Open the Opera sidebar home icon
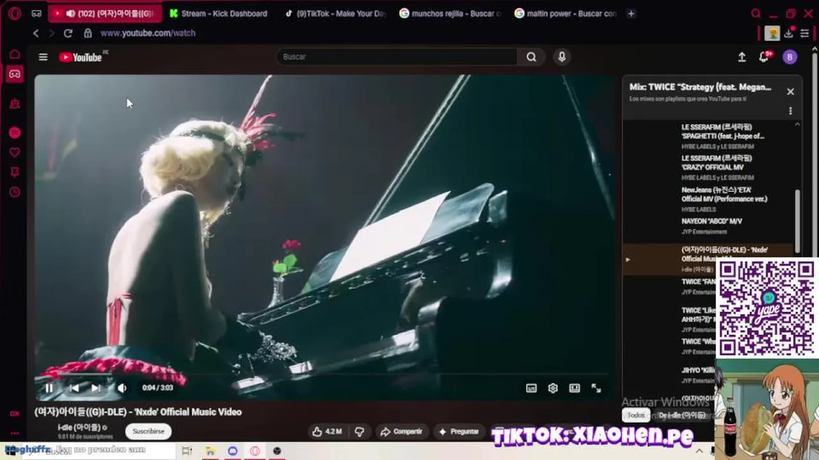This screenshot has height=460, width=819. click(14, 54)
